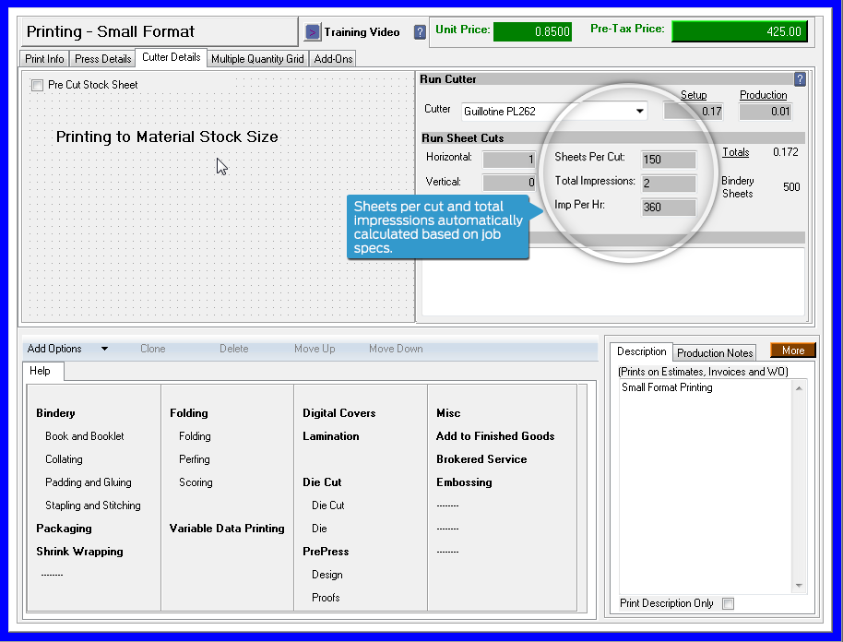Enable the Pre Cut Stock Sheet option
This screenshot has height=642, width=843.
35,84
